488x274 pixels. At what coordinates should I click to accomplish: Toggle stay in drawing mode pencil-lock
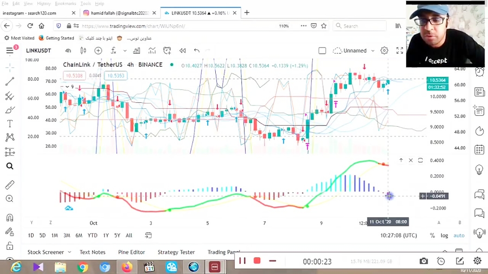pyautogui.click(x=10, y=231)
